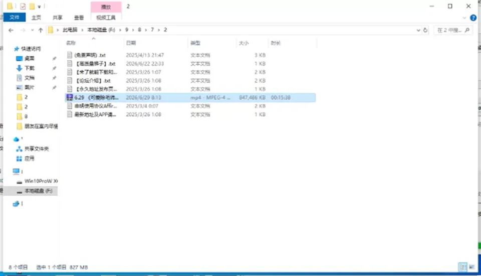
Task: Click the folder icon in the quick access toolbar
Action: [x=10, y=6]
